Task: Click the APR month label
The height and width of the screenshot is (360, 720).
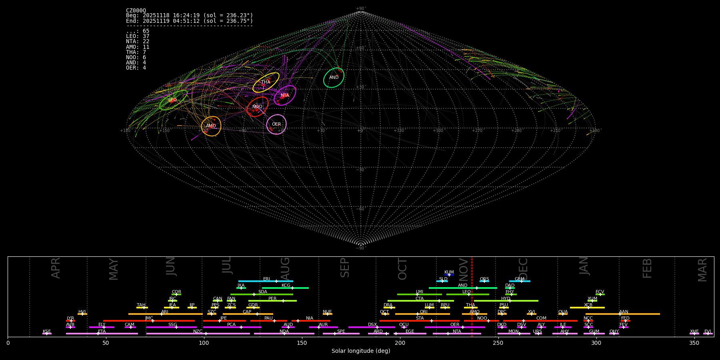Action: coord(56,268)
